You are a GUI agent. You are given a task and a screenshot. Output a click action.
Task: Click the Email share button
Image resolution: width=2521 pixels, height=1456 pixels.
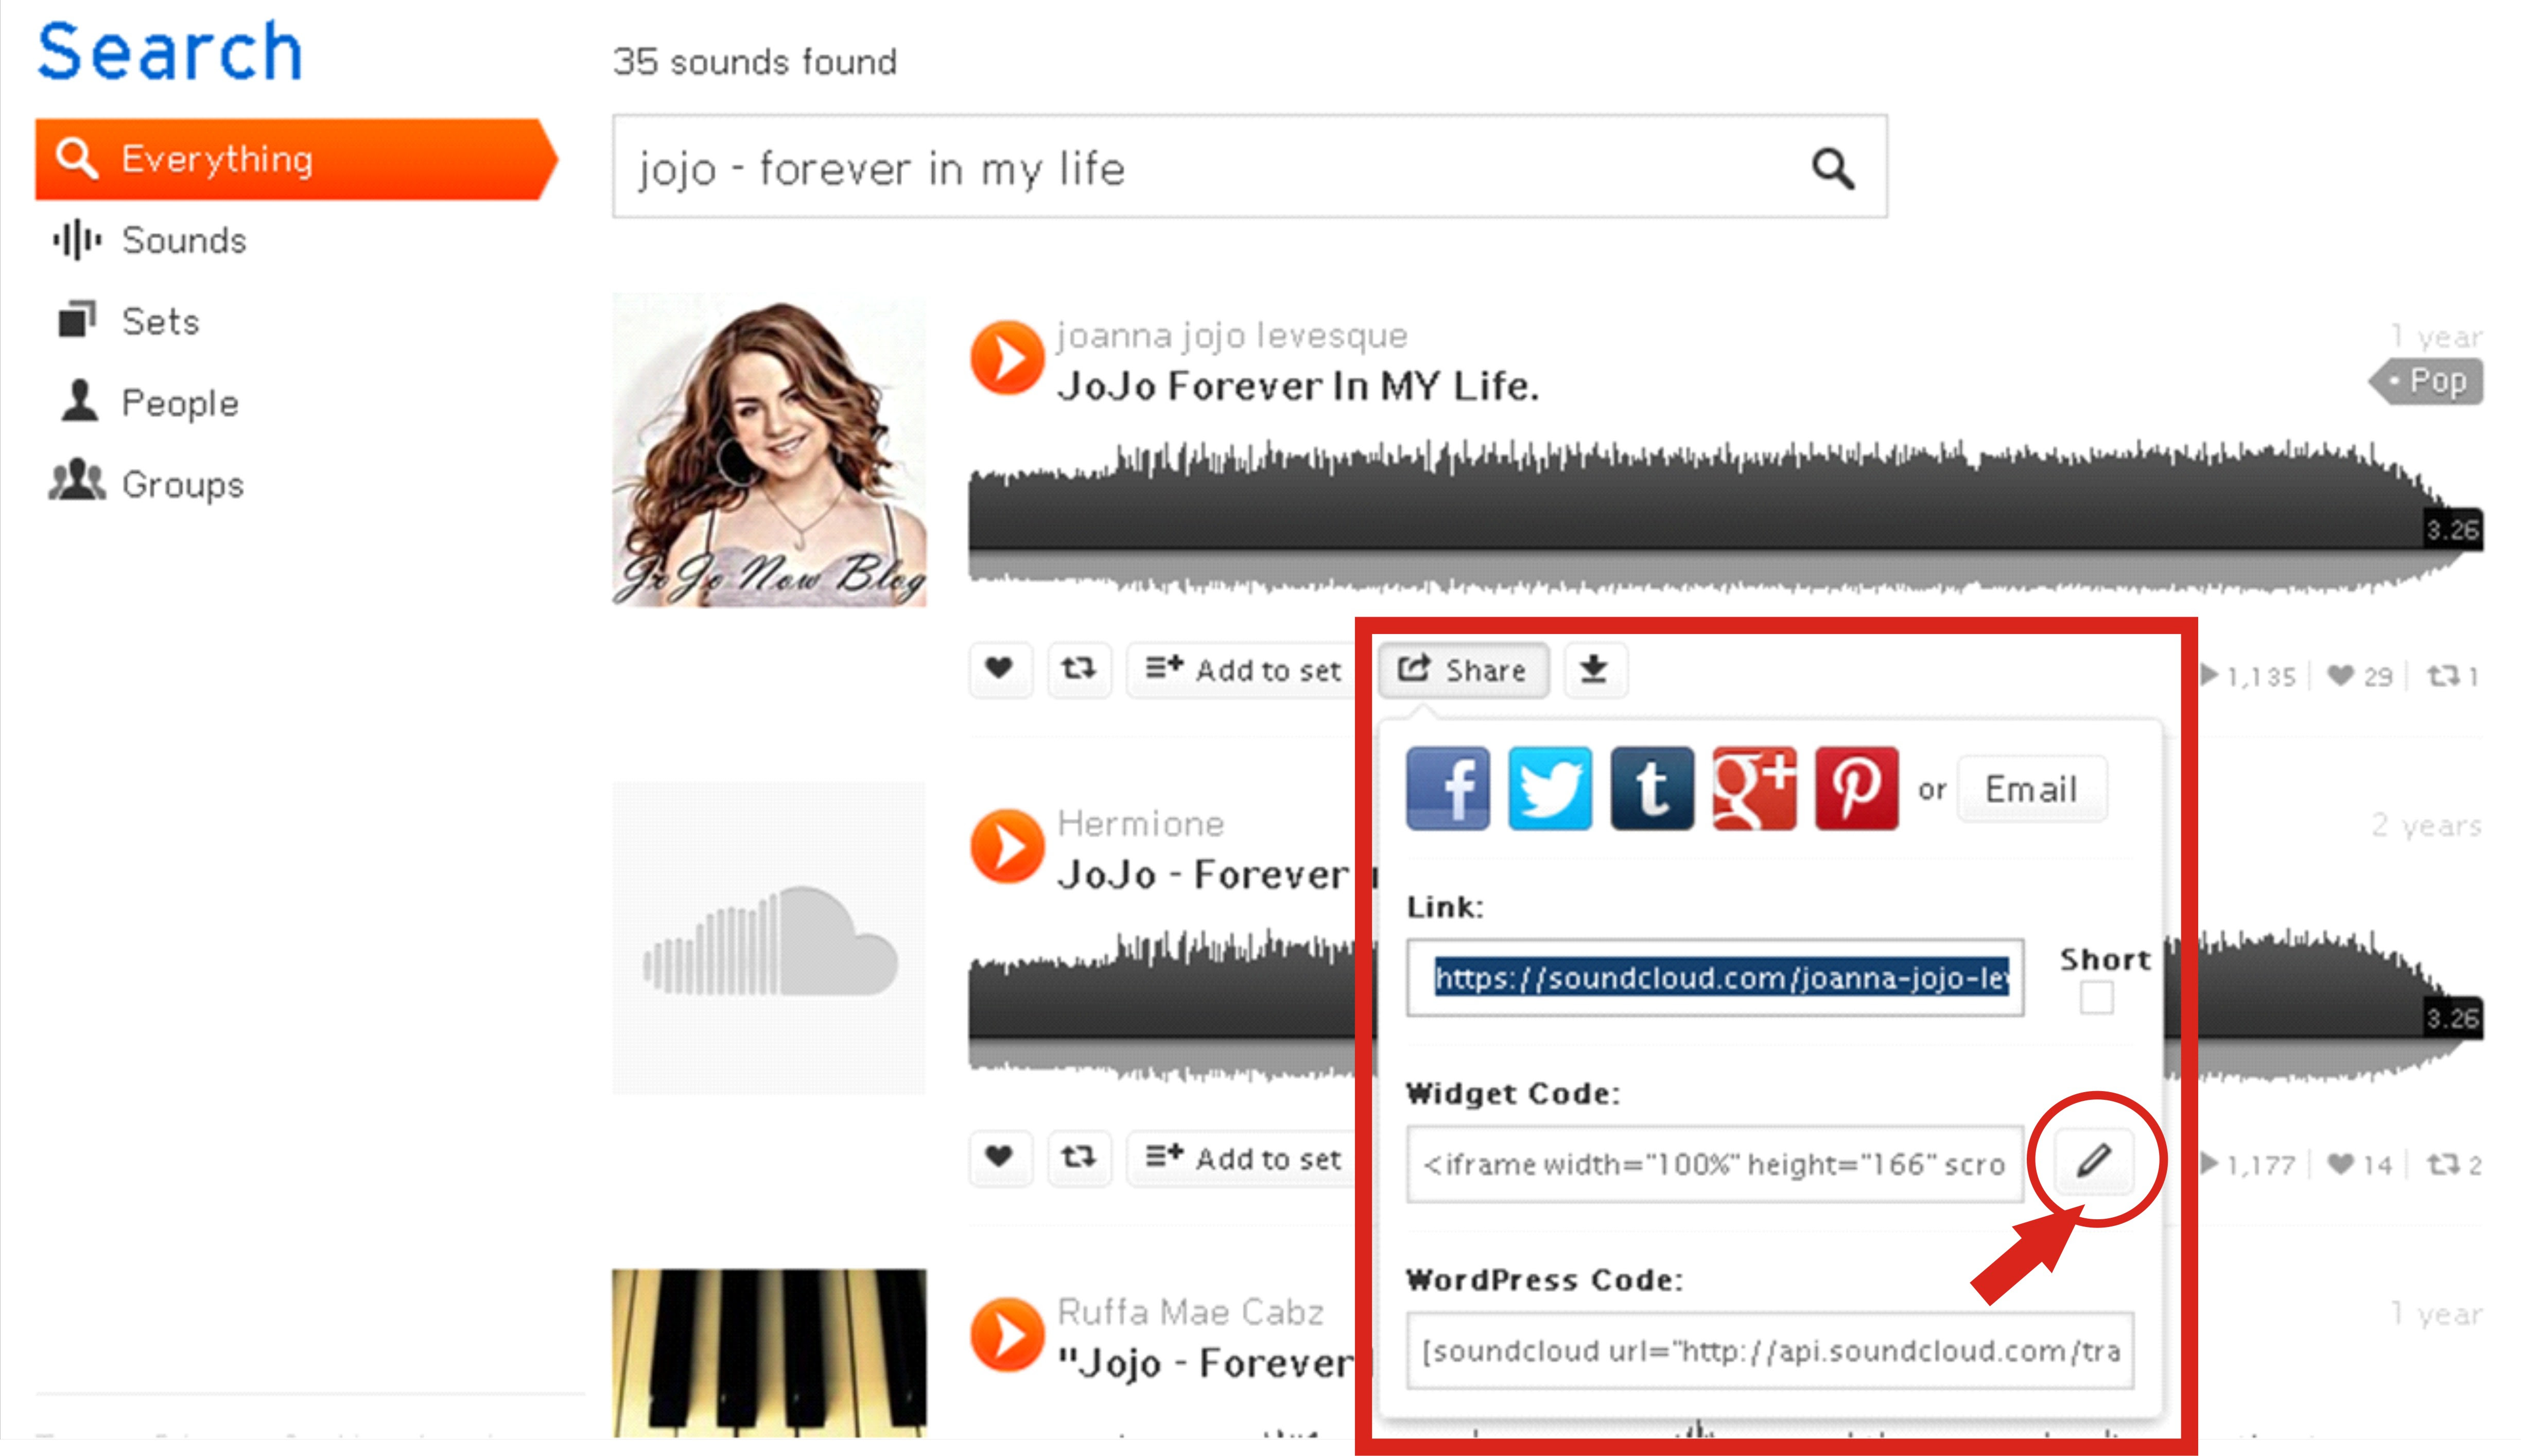point(2031,789)
